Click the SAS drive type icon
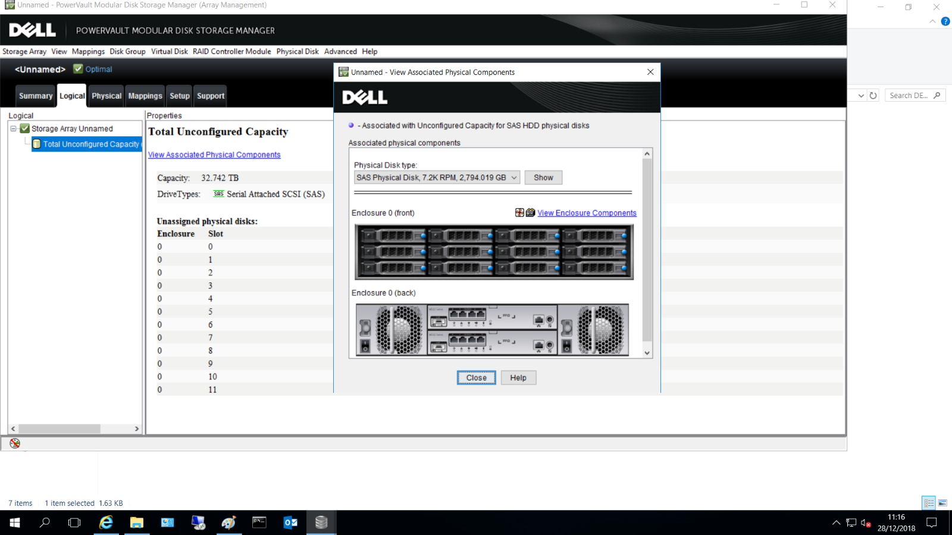The image size is (952, 535). (x=218, y=194)
